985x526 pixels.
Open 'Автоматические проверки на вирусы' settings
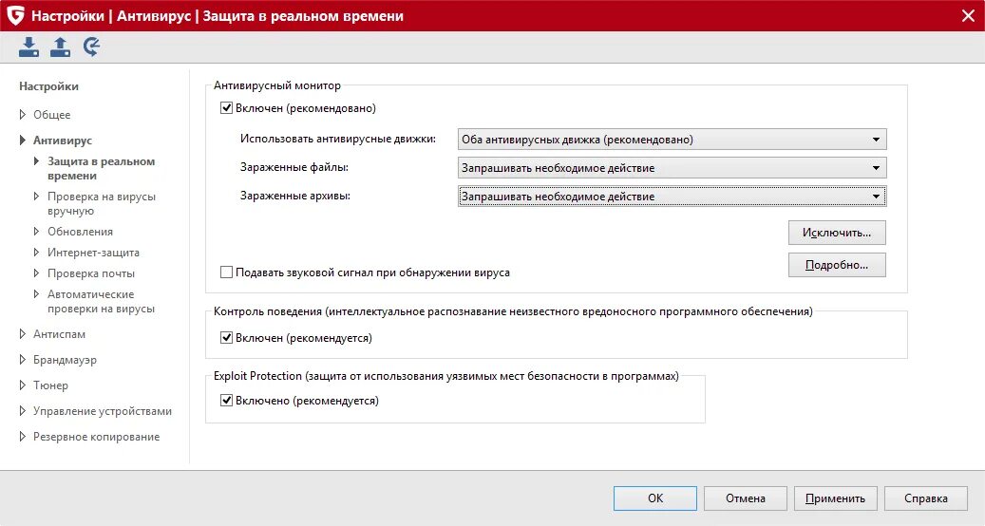[x=101, y=301]
